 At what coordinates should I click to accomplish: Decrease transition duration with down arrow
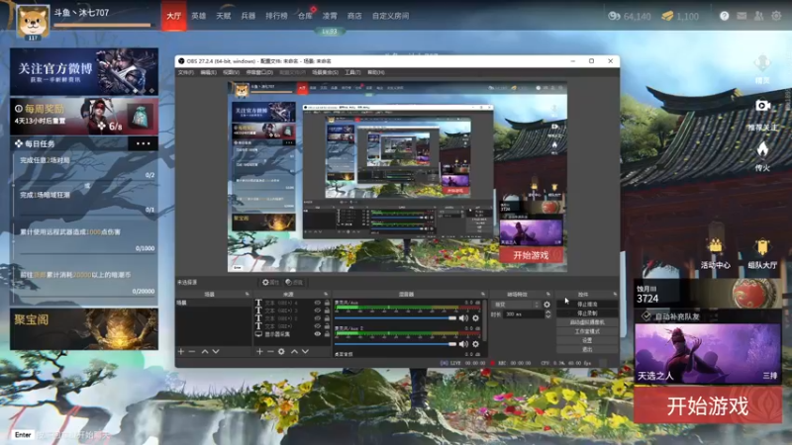point(548,316)
